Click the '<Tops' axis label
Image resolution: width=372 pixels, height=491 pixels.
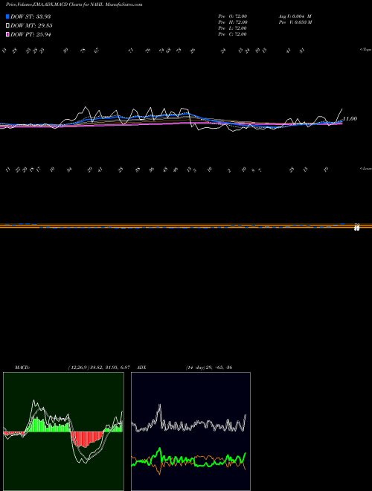[365, 50]
